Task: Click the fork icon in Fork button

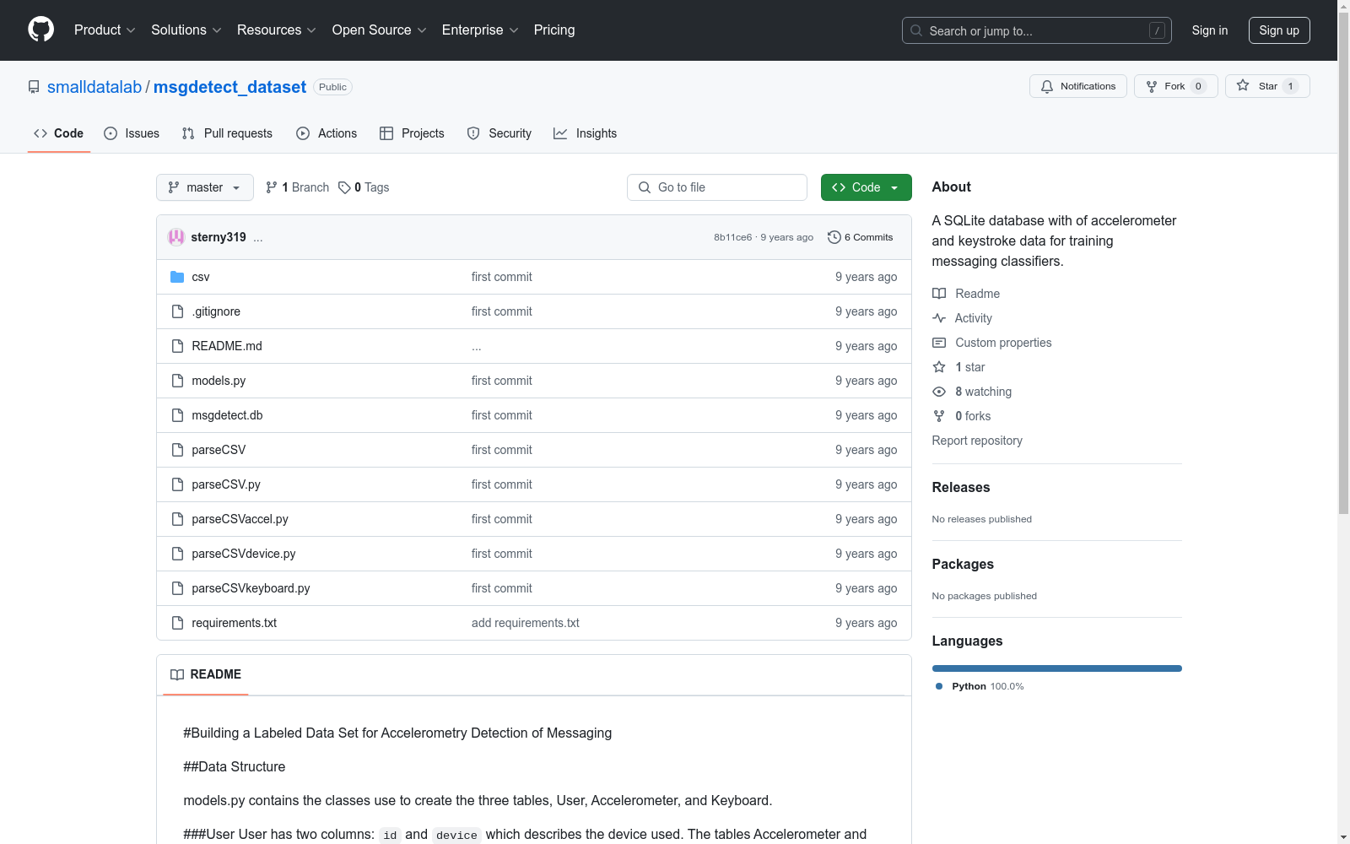Action: (1152, 86)
